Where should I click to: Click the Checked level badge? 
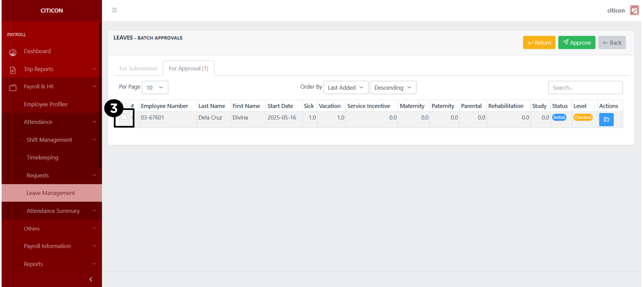[583, 118]
